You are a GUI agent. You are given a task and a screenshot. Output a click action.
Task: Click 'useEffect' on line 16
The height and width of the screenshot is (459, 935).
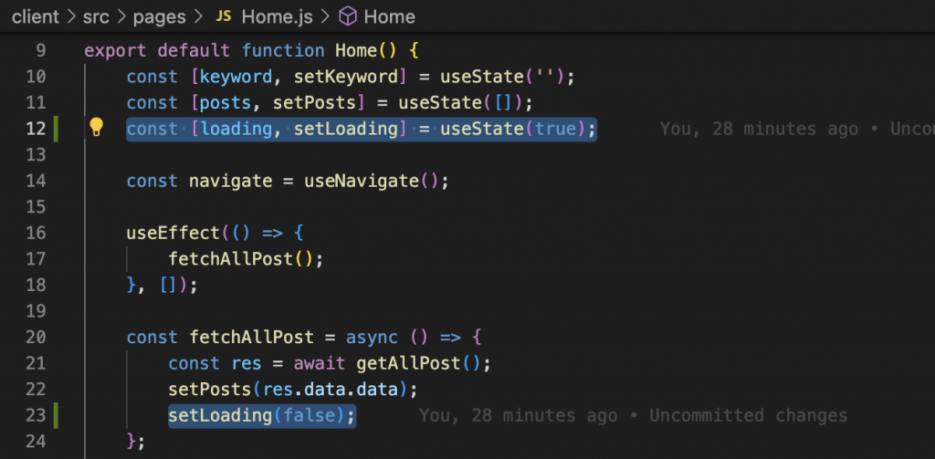tap(173, 233)
